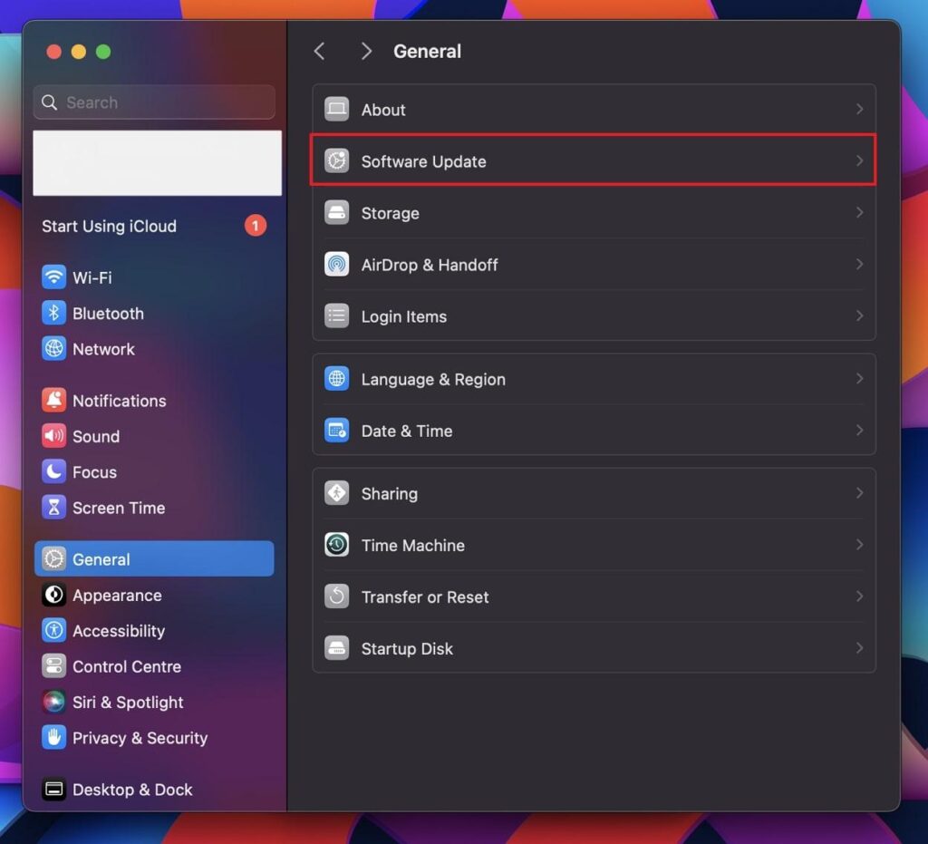Open Accessibility label in sidebar

pos(119,631)
